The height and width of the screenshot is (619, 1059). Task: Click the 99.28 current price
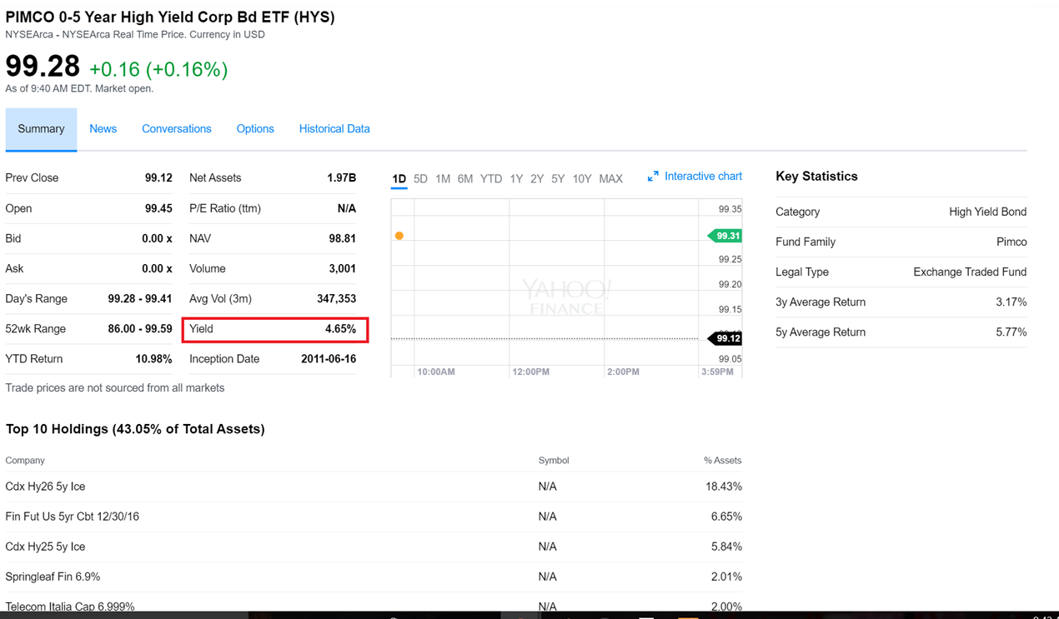click(x=43, y=66)
